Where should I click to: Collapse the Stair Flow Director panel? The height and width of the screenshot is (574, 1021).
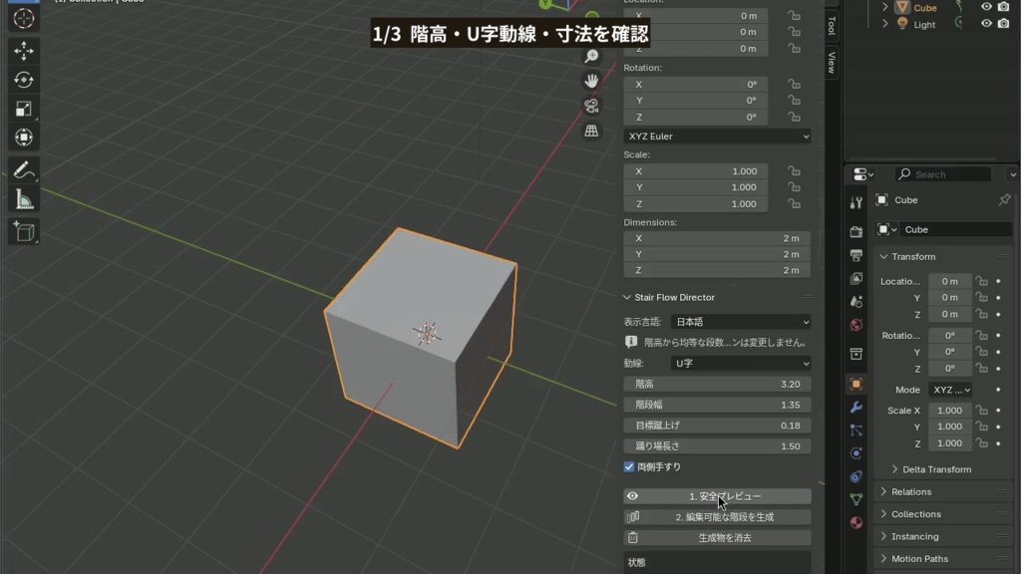click(x=627, y=297)
